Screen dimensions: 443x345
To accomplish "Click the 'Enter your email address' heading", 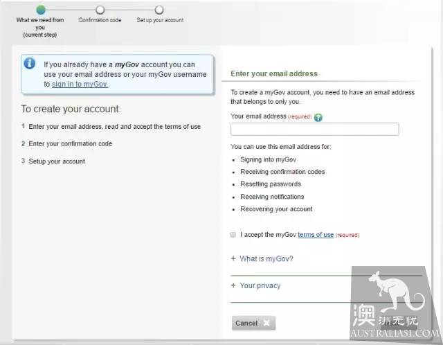I will pos(274,73).
